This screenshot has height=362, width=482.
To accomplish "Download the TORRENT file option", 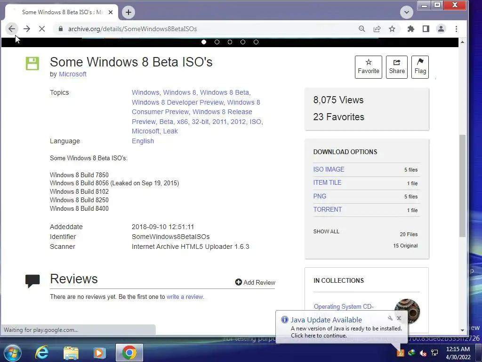I will 328,209.
